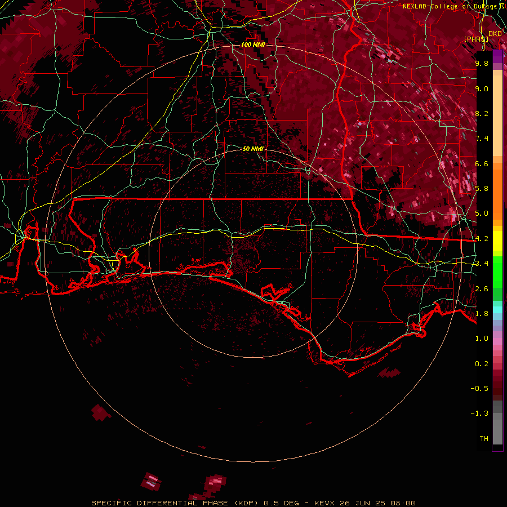Click the 3.4 scale value

click(482, 264)
